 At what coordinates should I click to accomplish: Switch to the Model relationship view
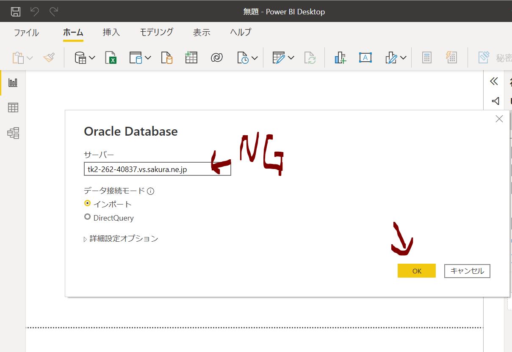(x=13, y=133)
